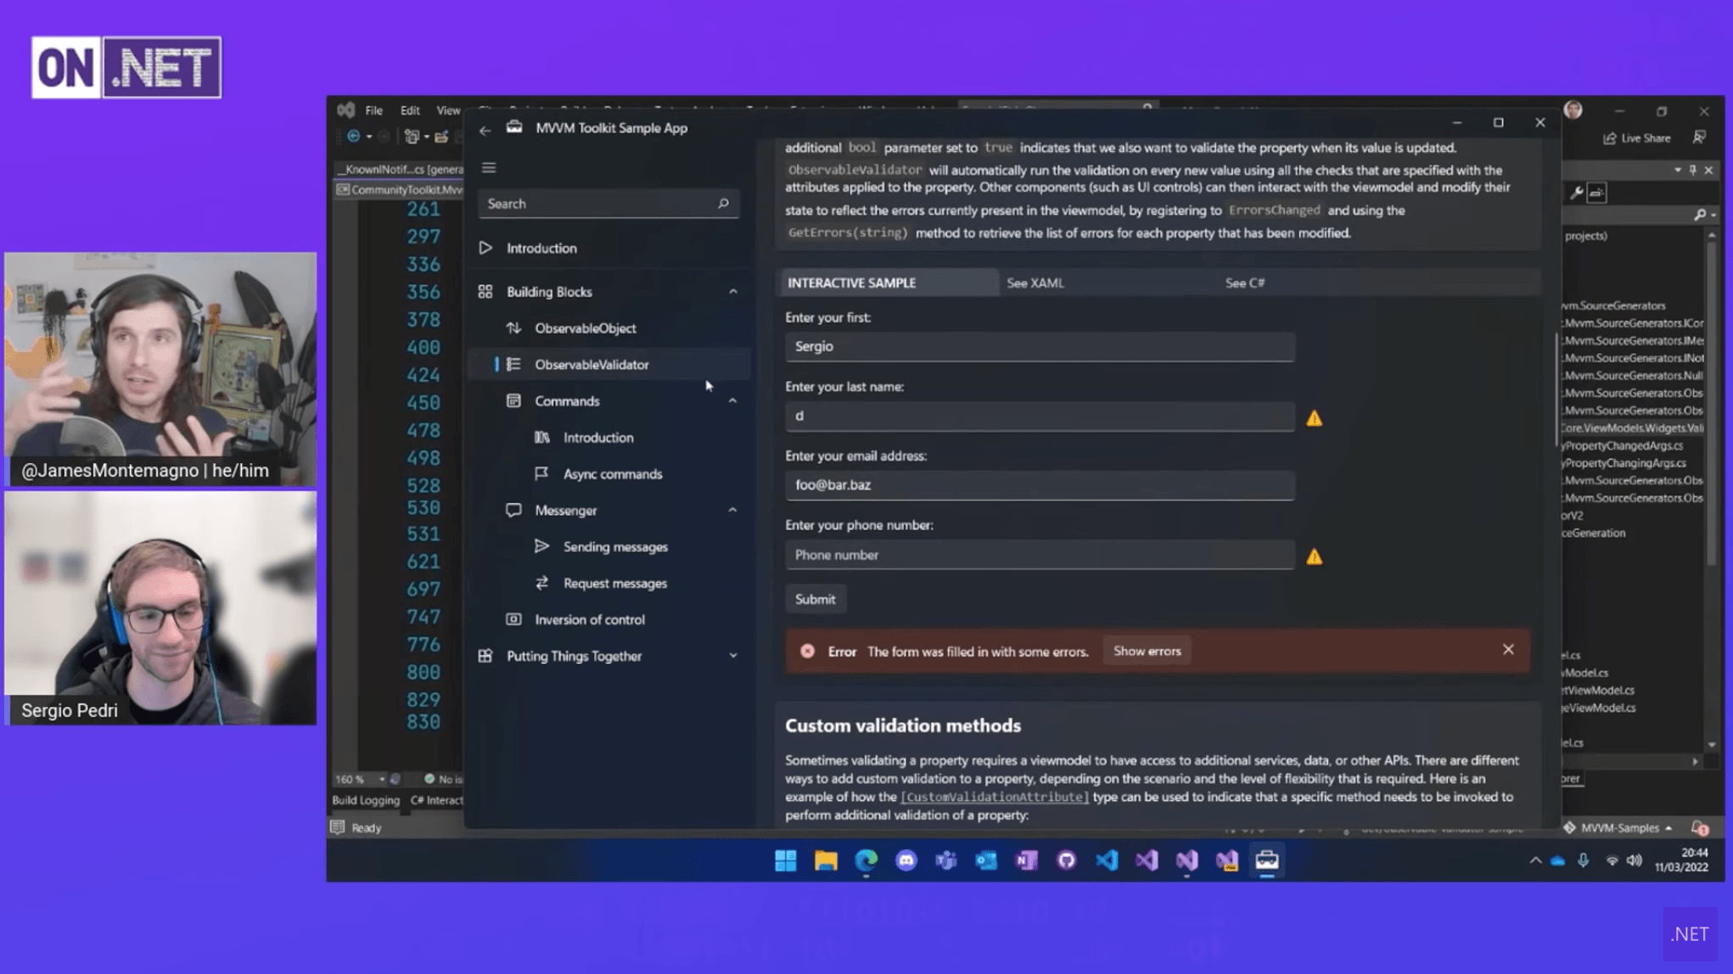Click the first name field containing Sergio
Screen dimensions: 1733x974
[x=1040, y=347]
